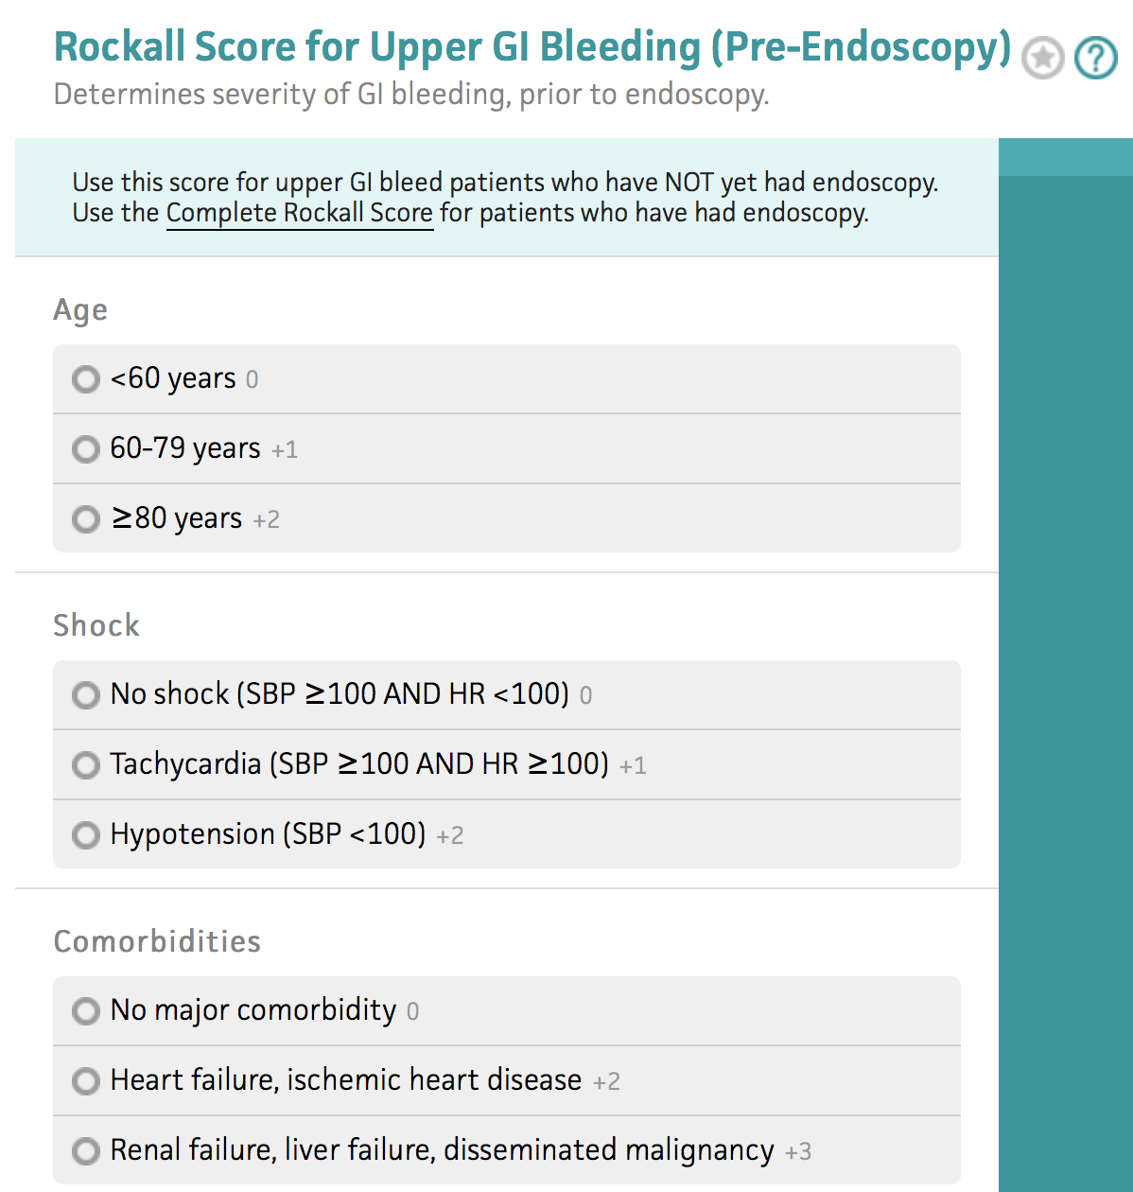Select No shock option

pos(507,695)
